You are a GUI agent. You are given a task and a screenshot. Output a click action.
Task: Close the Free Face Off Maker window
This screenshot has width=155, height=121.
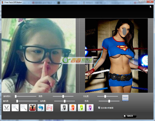click(150, 2)
